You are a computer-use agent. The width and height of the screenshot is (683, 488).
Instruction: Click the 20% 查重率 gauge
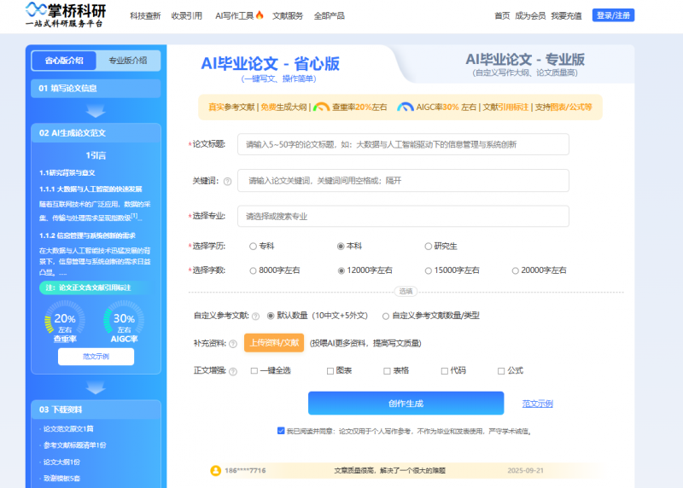(65, 322)
